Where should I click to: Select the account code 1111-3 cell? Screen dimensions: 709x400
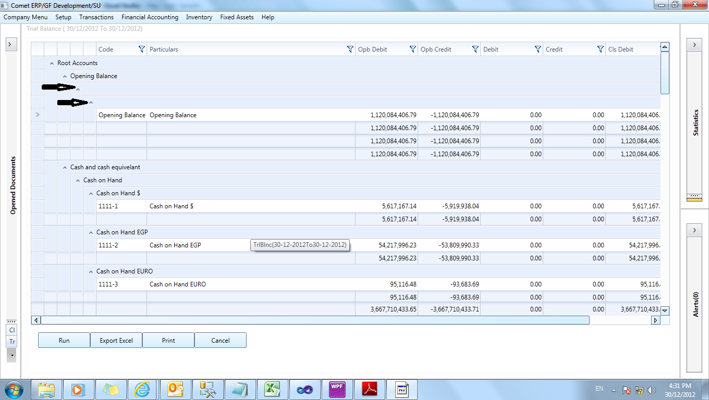tap(121, 284)
